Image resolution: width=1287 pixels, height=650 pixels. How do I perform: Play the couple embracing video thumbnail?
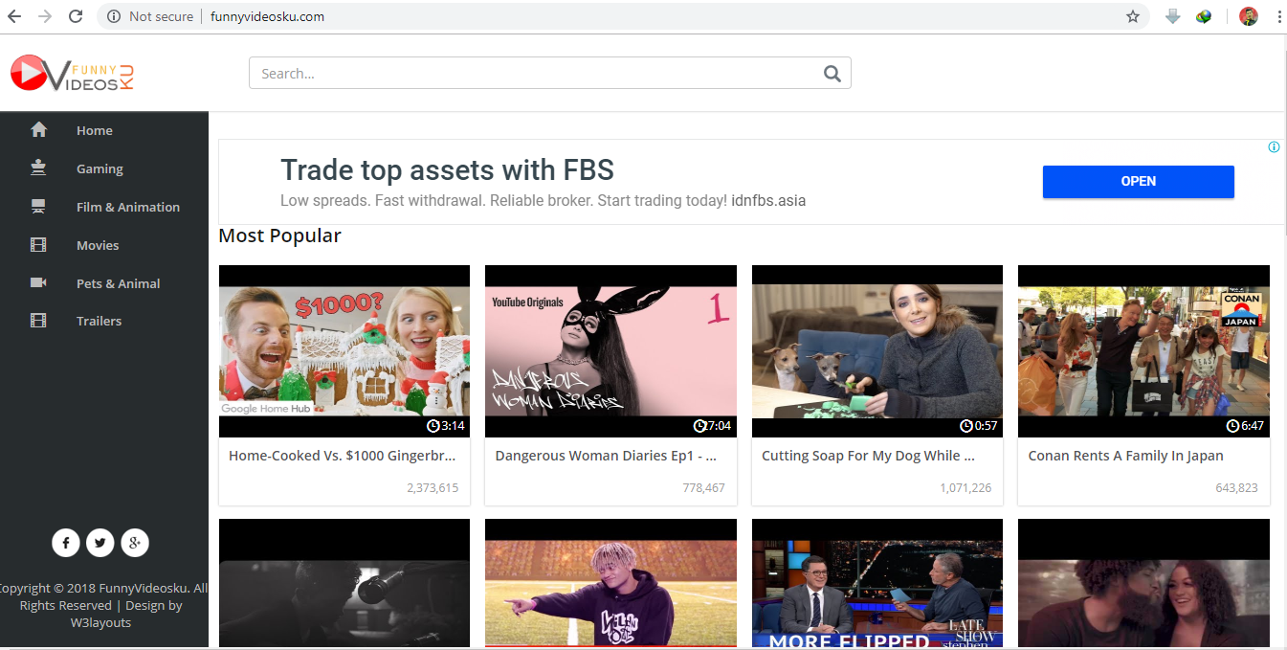pyautogui.click(x=1143, y=584)
